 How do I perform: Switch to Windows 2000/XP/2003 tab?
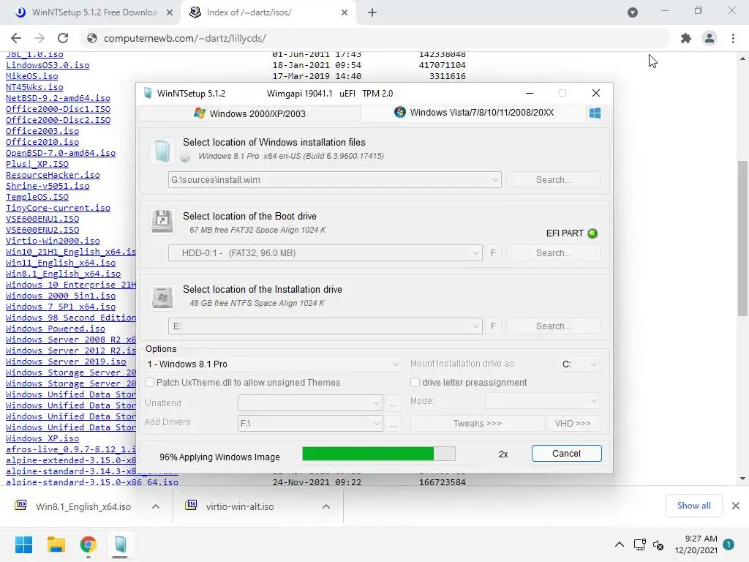pyautogui.click(x=249, y=113)
